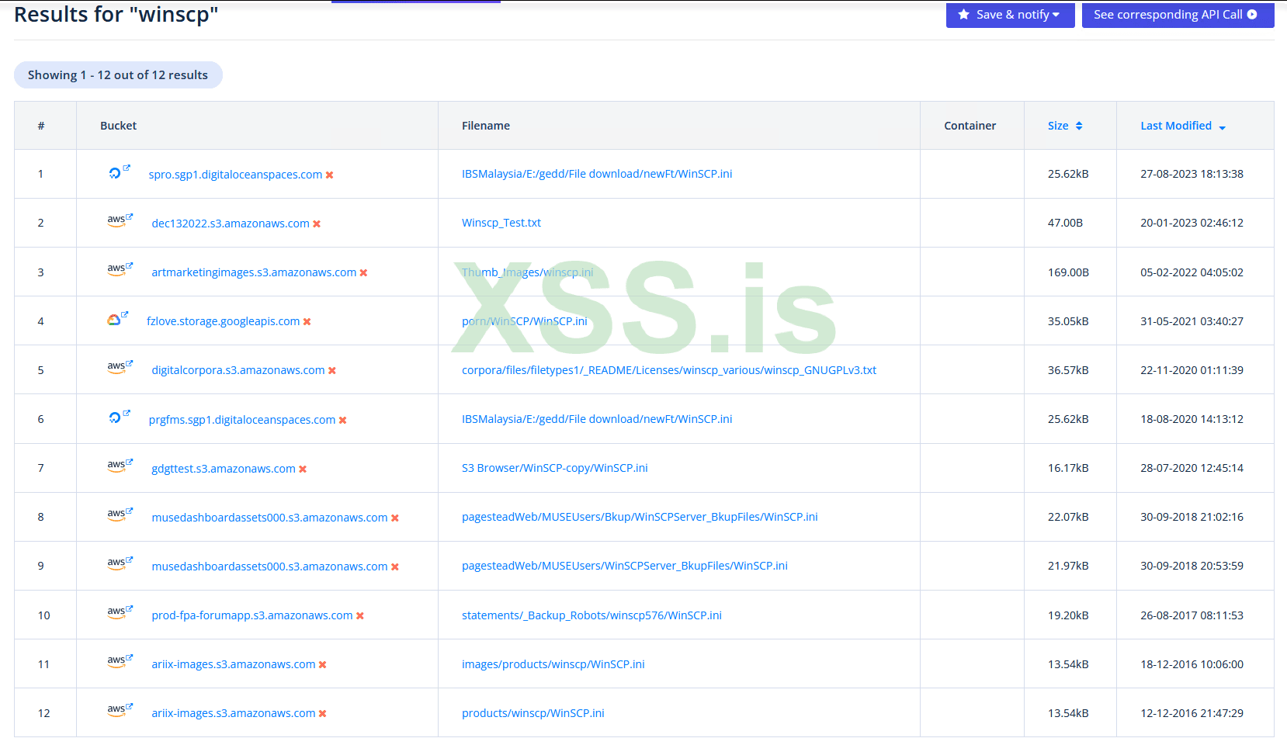Screen dimensions: 1287x745
Task: Click the Showing 1 - 12 results badge
Action: [118, 75]
